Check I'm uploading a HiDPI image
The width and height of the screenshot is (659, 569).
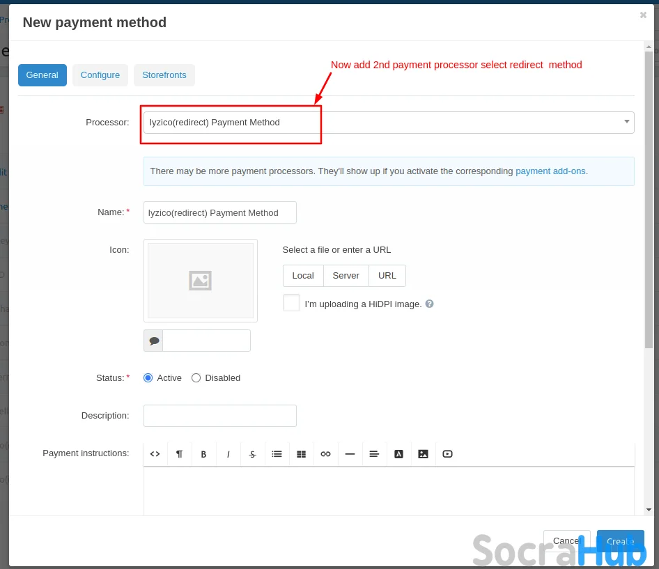pos(291,302)
